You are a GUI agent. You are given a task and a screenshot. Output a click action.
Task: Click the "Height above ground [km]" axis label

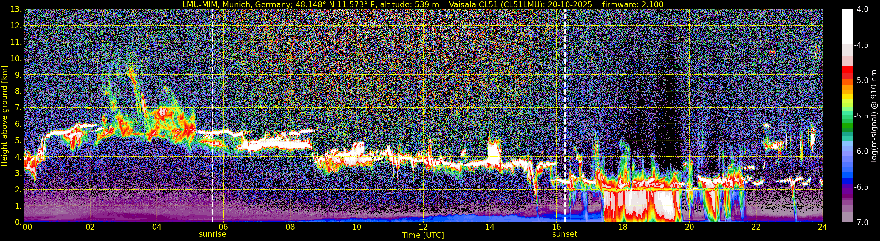(4, 115)
